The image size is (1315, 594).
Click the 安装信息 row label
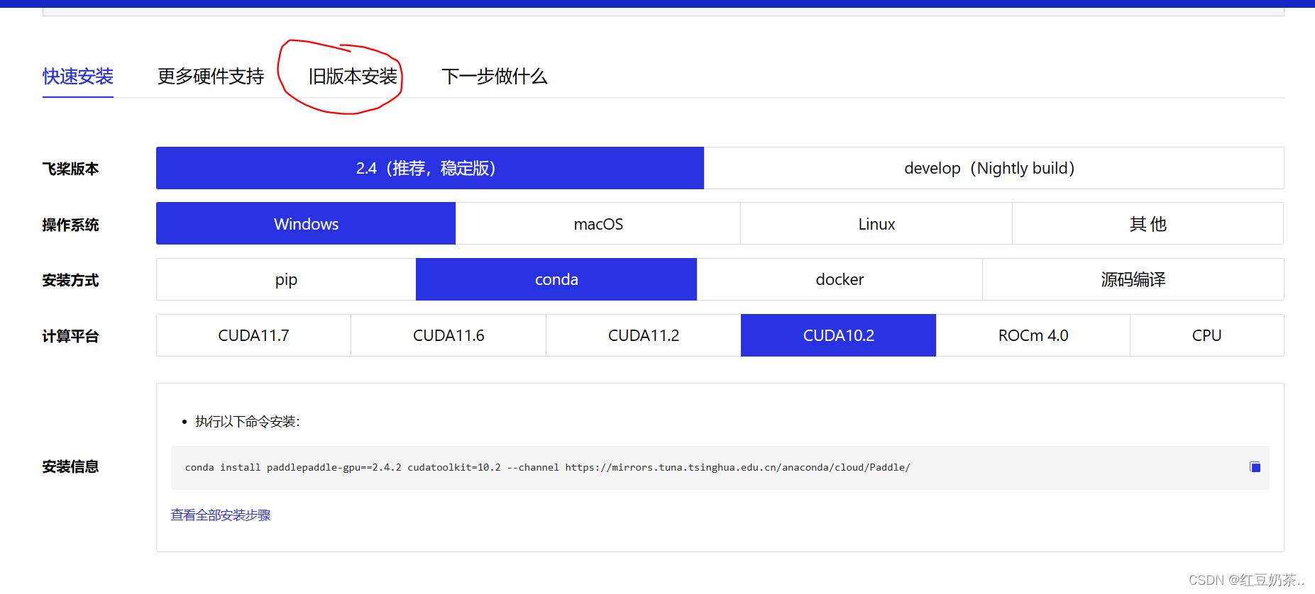pos(70,466)
